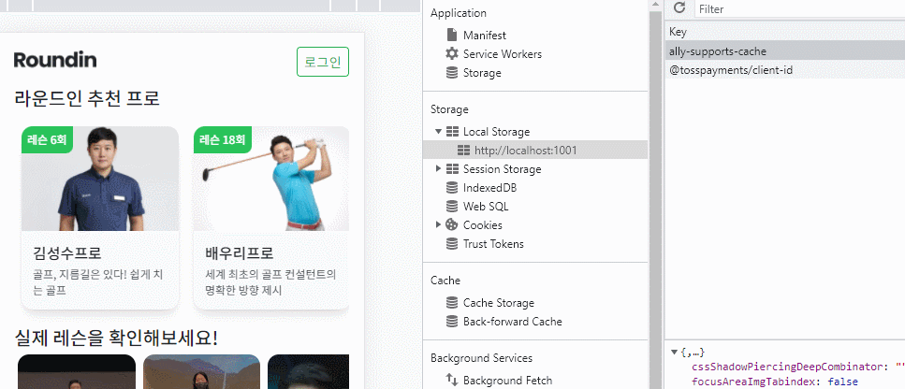Click the 세계 최초의 골프 컨설턴트 description
This screenshot has width=905, height=389.
point(270,281)
